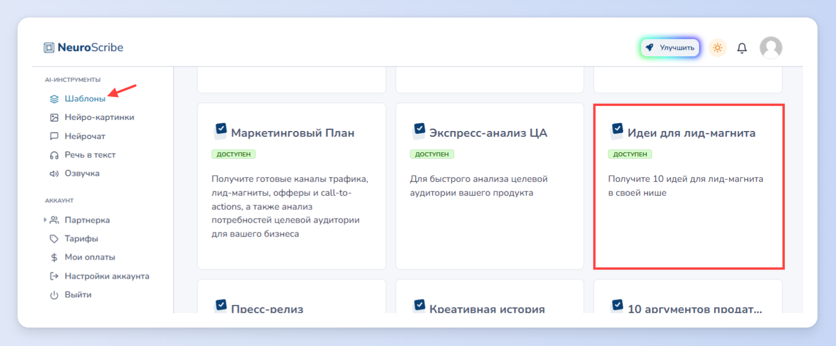
Task: Open the 10 аргументов продат... template title
Action: 695,309
